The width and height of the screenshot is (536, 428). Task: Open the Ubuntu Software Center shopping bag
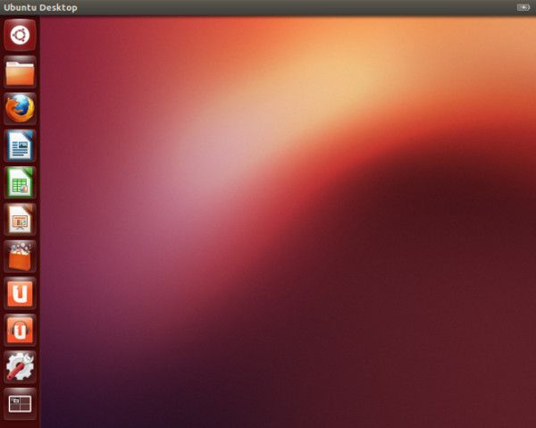[x=20, y=256]
